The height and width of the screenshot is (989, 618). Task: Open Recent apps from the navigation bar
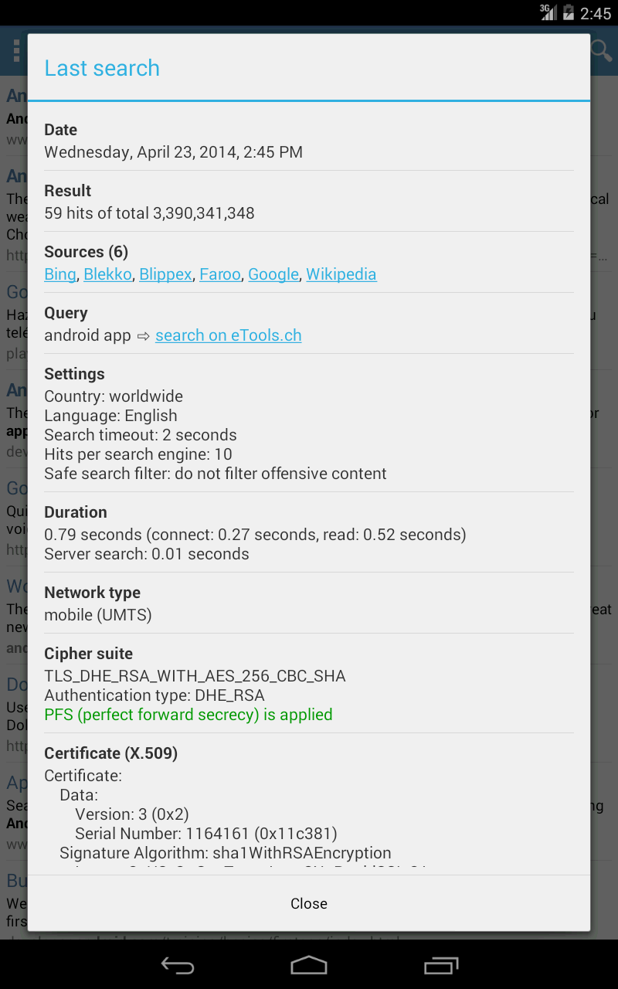[441, 964]
